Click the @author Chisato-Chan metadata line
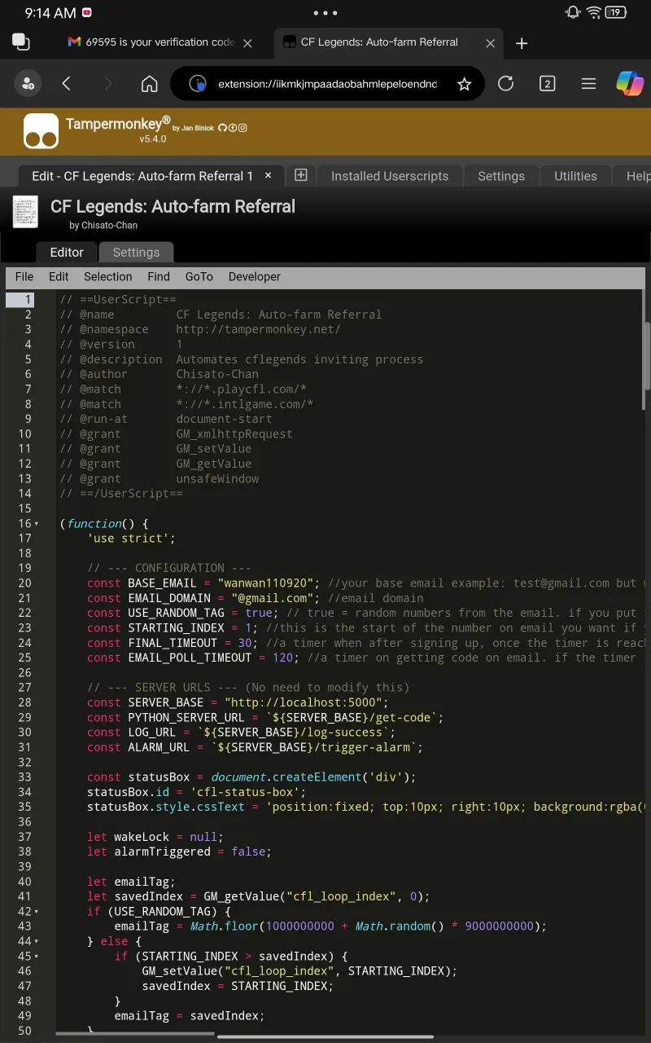Screen dimensions: 651x1043 (159, 374)
